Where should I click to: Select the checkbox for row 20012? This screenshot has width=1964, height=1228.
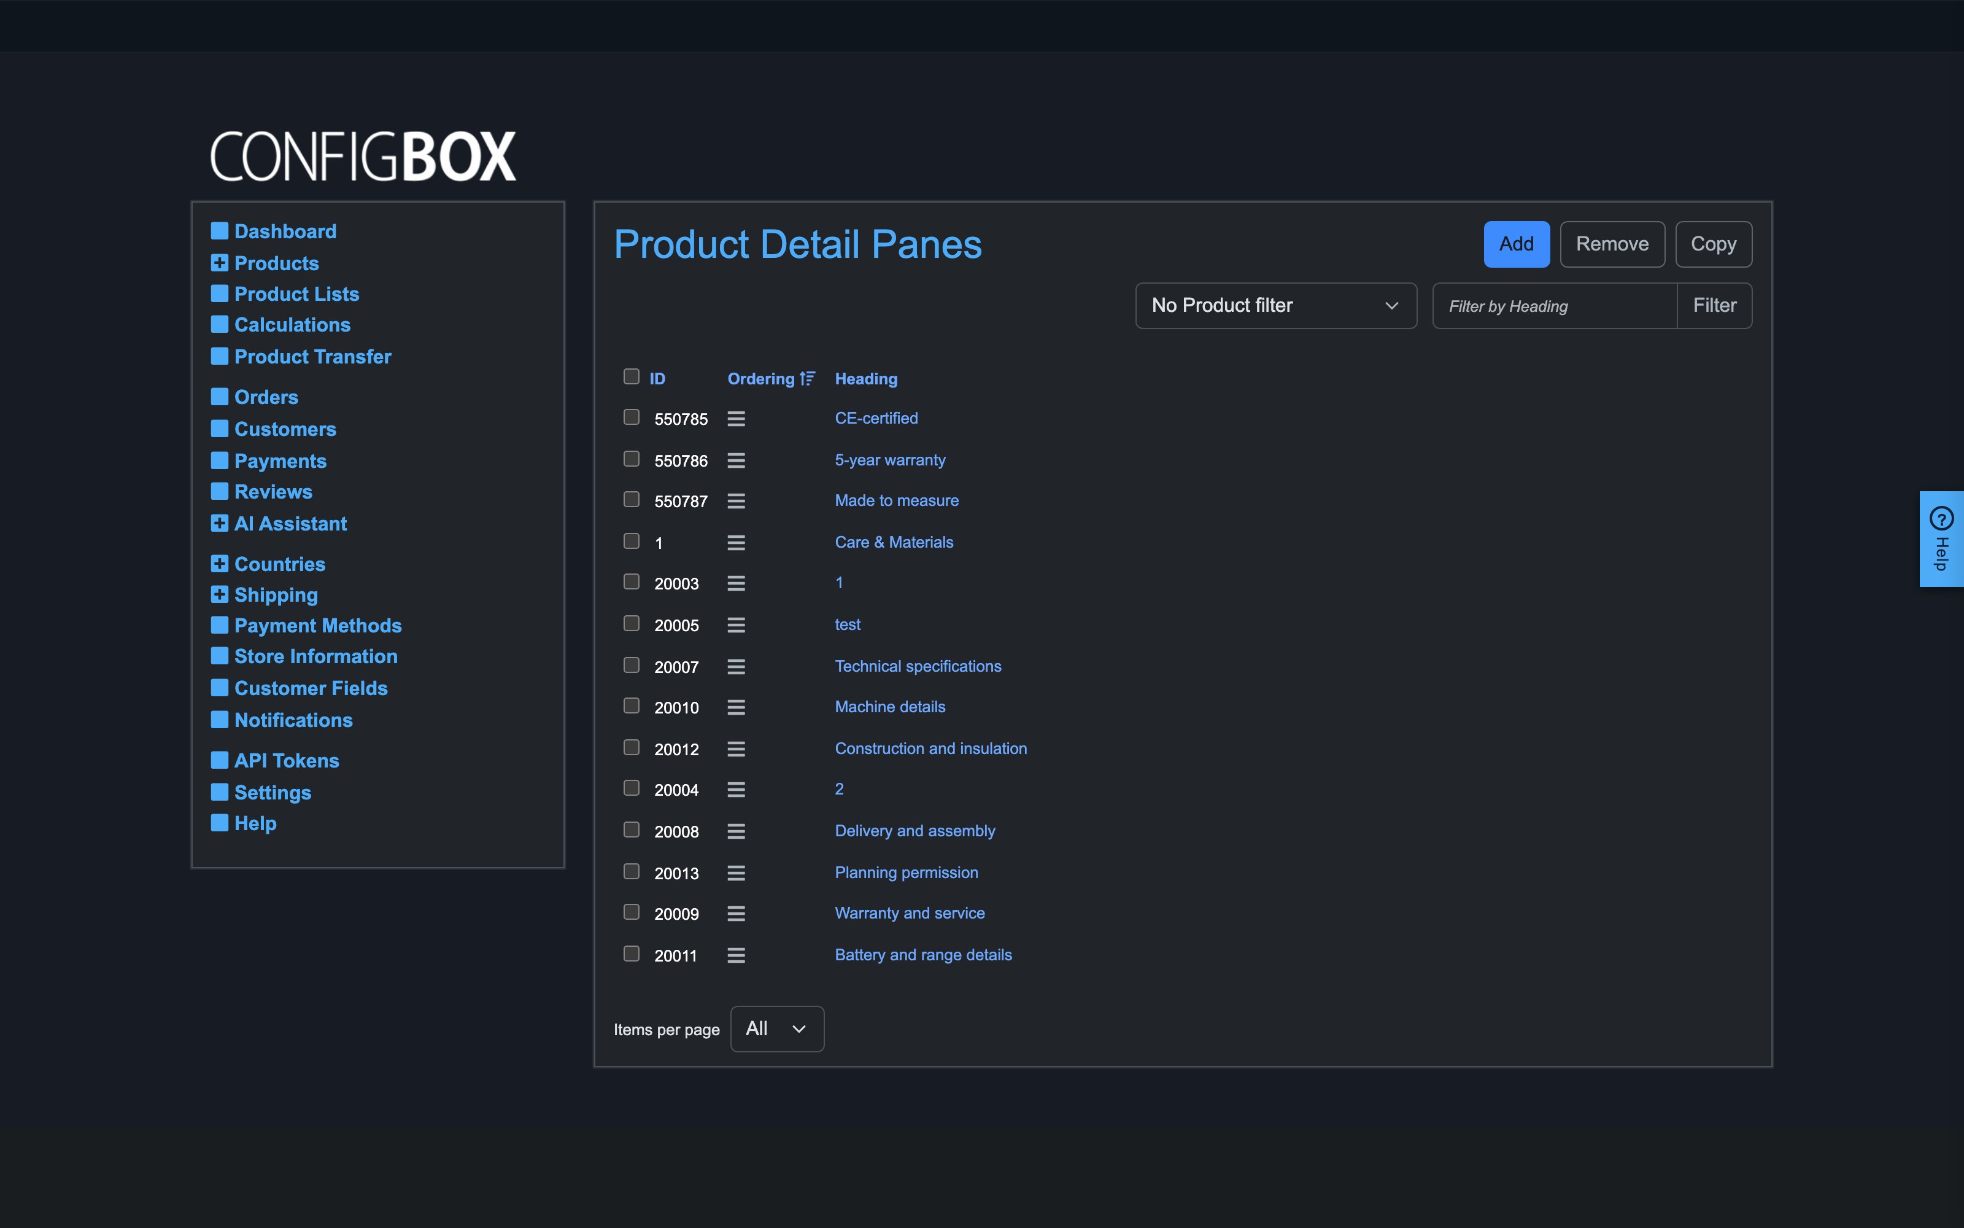tap(632, 747)
